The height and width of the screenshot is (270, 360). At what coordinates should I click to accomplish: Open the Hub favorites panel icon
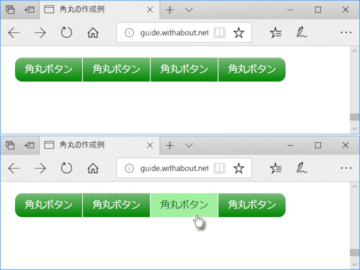pyautogui.click(x=275, y=32)
